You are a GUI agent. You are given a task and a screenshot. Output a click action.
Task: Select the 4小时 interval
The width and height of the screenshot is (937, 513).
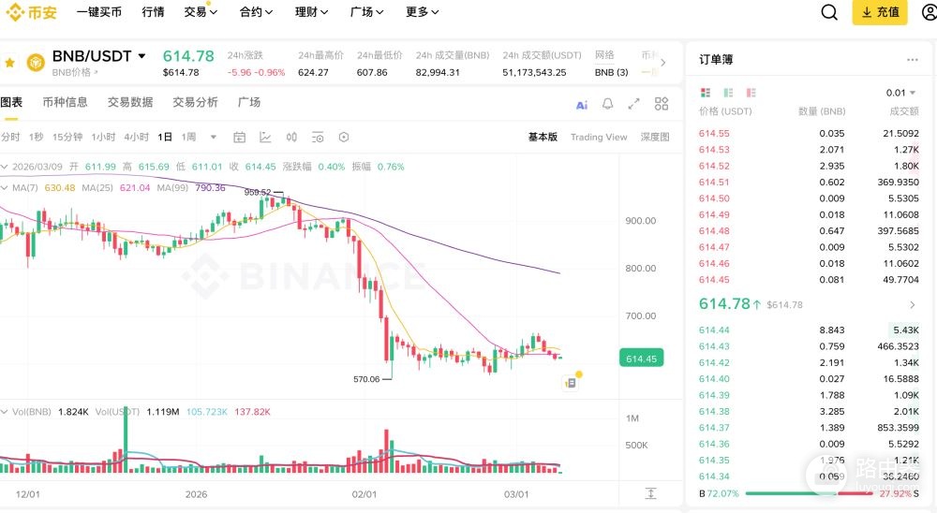click(136, 137)
